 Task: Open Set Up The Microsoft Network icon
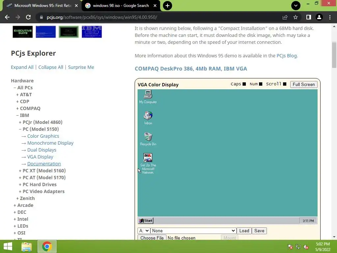click(148, 163)
